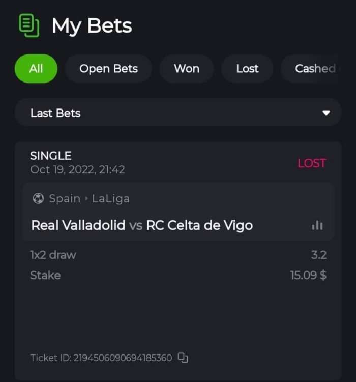Click the SINGLE bet type heading
Screen dimensions: 356x382
coord(51,156)
